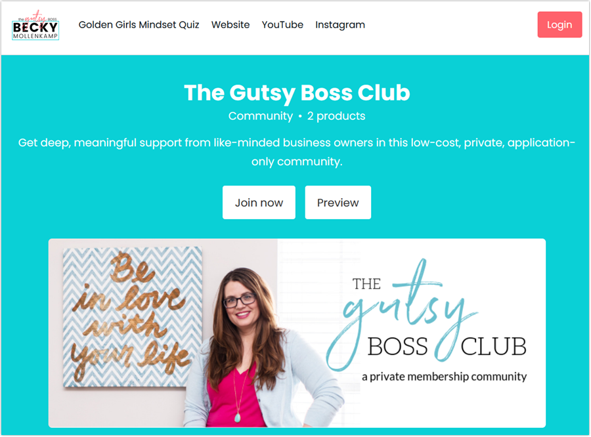Click the 'THE' word in banner logo
The image size is (591, 437).
tap(366, 284)
